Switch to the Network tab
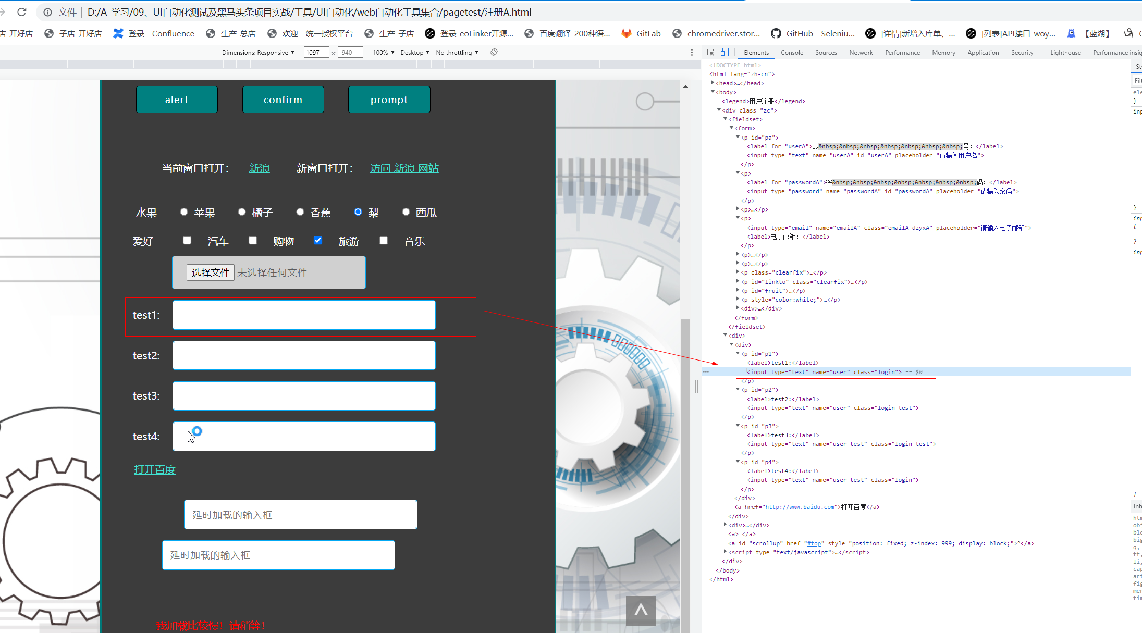 [861, 52]
